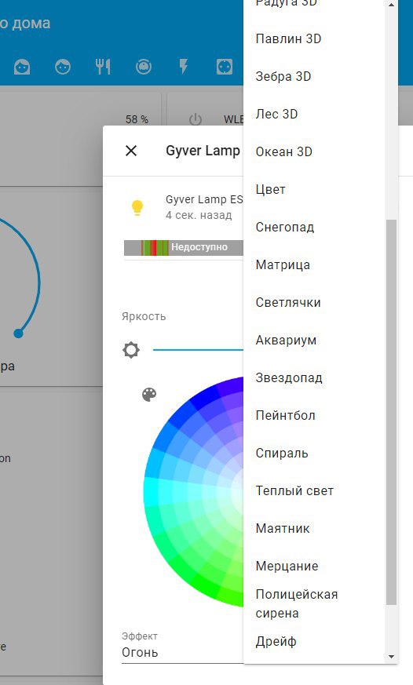The height and width of the screenshot is (685, 413).
Task: Pick the Полицейская сирена effect
Action: tap(314, 603)
